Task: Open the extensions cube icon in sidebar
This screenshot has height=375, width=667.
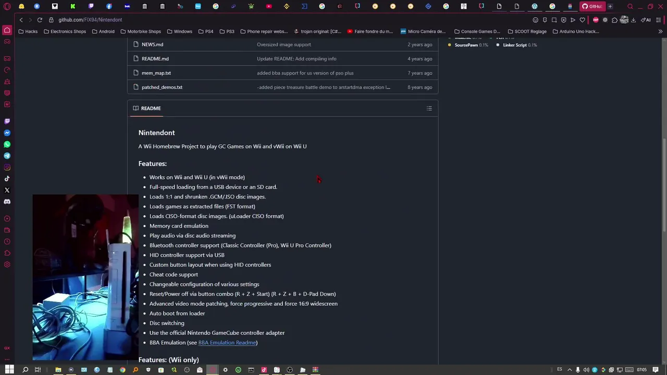Action: (x=7, y=253)
